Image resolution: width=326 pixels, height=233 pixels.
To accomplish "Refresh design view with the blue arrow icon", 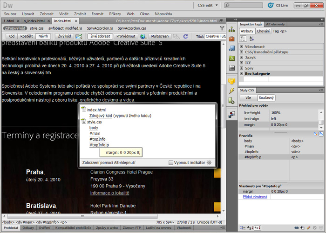I will pyautogui.click(x=185, y=36).
